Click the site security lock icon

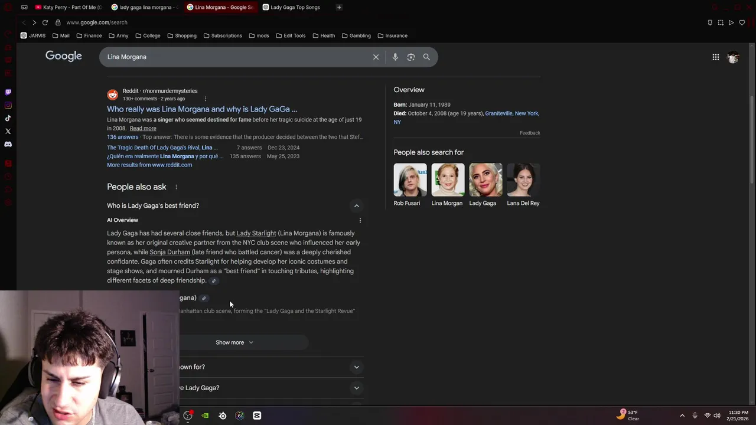click(x=58, y=22)
